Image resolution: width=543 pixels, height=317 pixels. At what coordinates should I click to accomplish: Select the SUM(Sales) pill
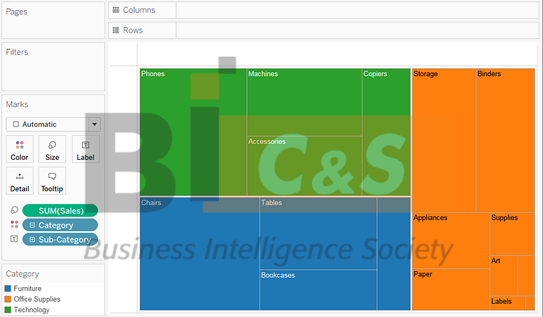pos(61,210)
